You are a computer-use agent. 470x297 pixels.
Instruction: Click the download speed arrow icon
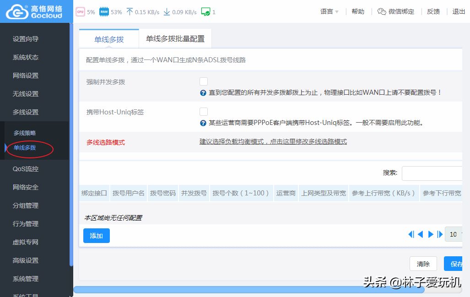click(x=167, y=12)
